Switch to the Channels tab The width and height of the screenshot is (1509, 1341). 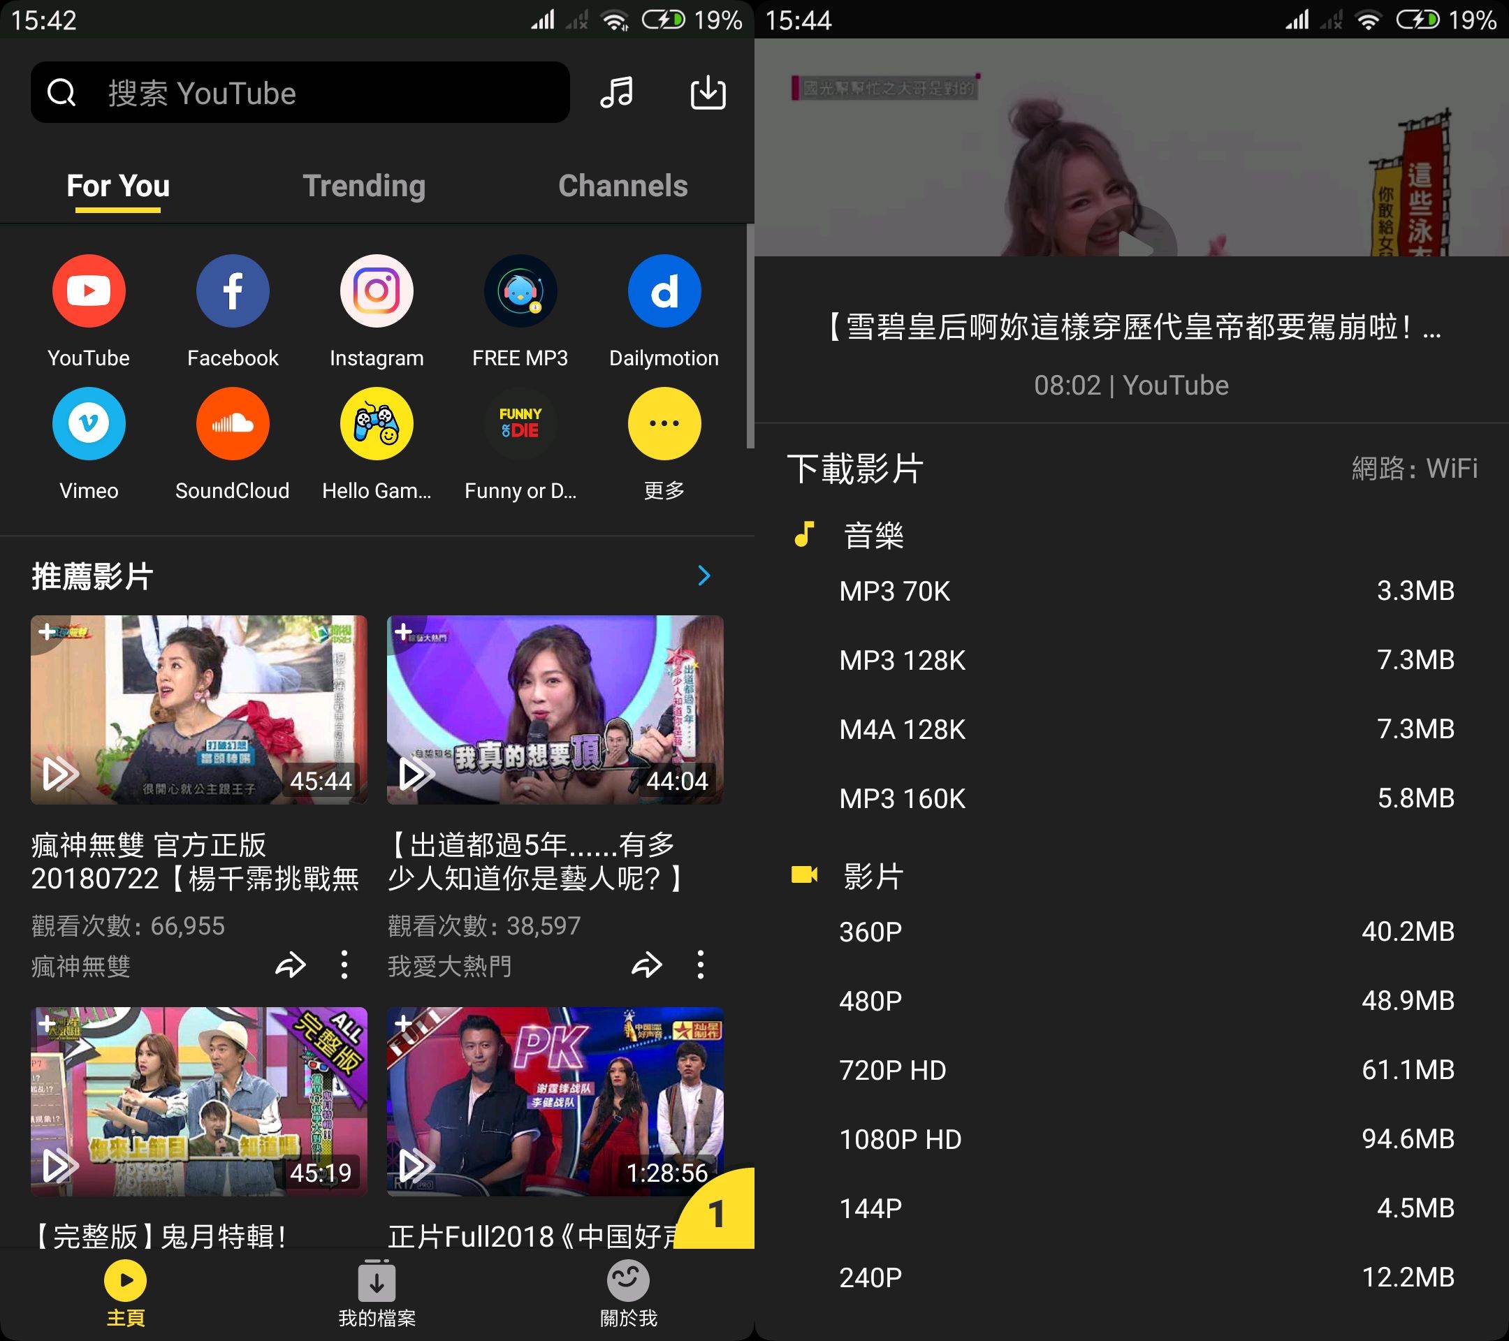click(x=623, y=186)
